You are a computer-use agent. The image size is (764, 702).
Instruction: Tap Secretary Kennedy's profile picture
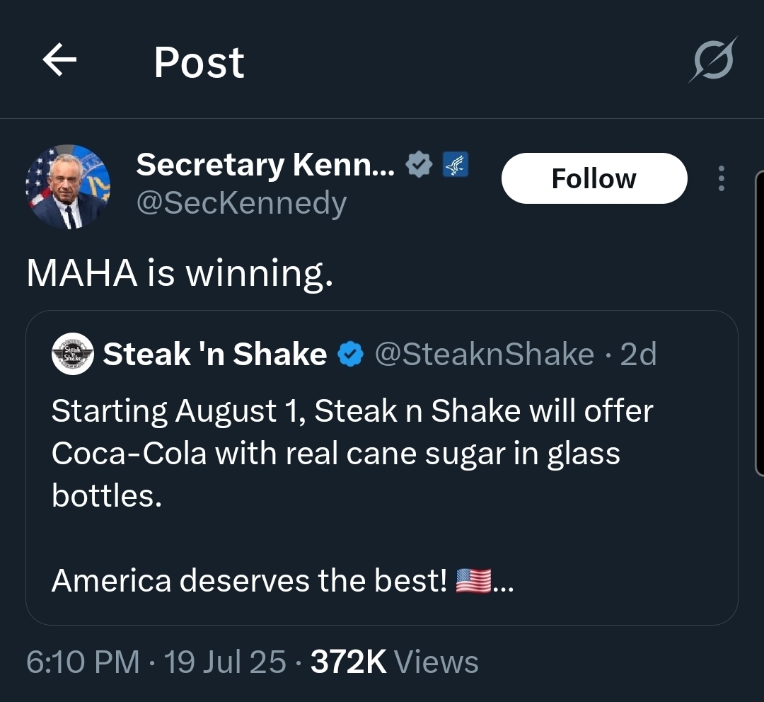[68, 187]
